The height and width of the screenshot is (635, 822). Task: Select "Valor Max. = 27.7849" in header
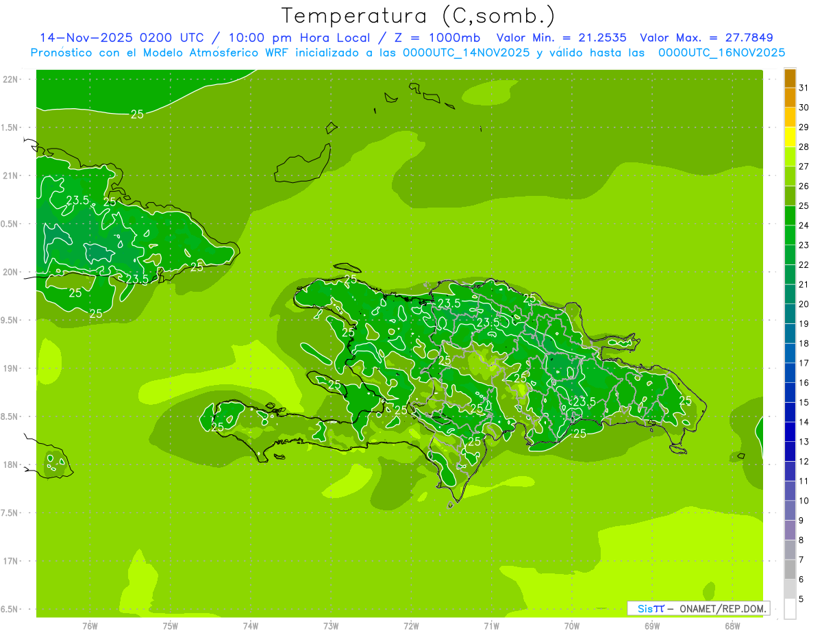(706, 38)
